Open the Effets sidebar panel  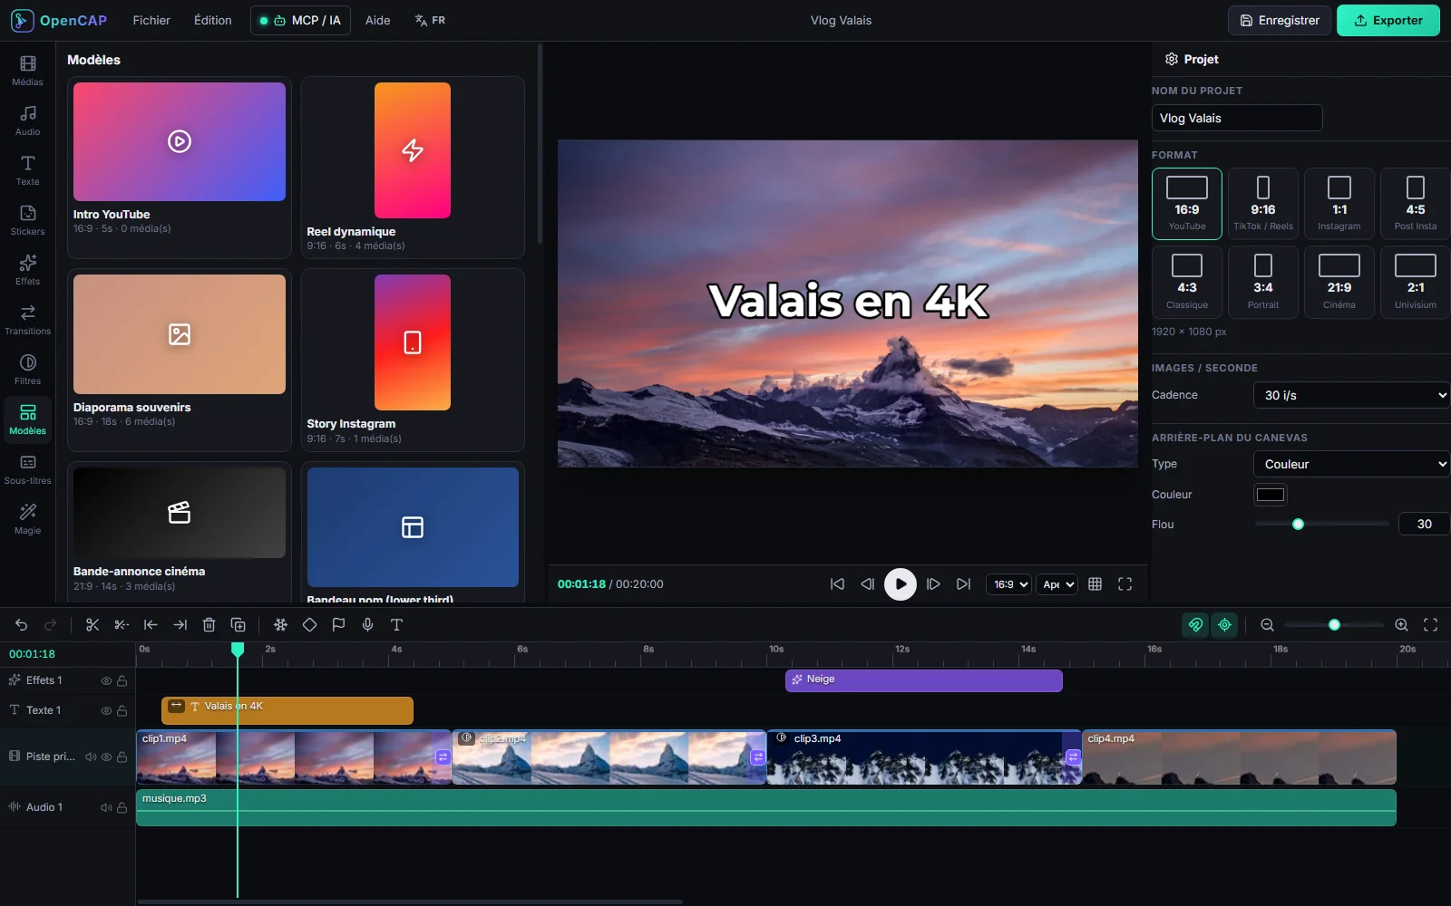[x=27, y=270]
